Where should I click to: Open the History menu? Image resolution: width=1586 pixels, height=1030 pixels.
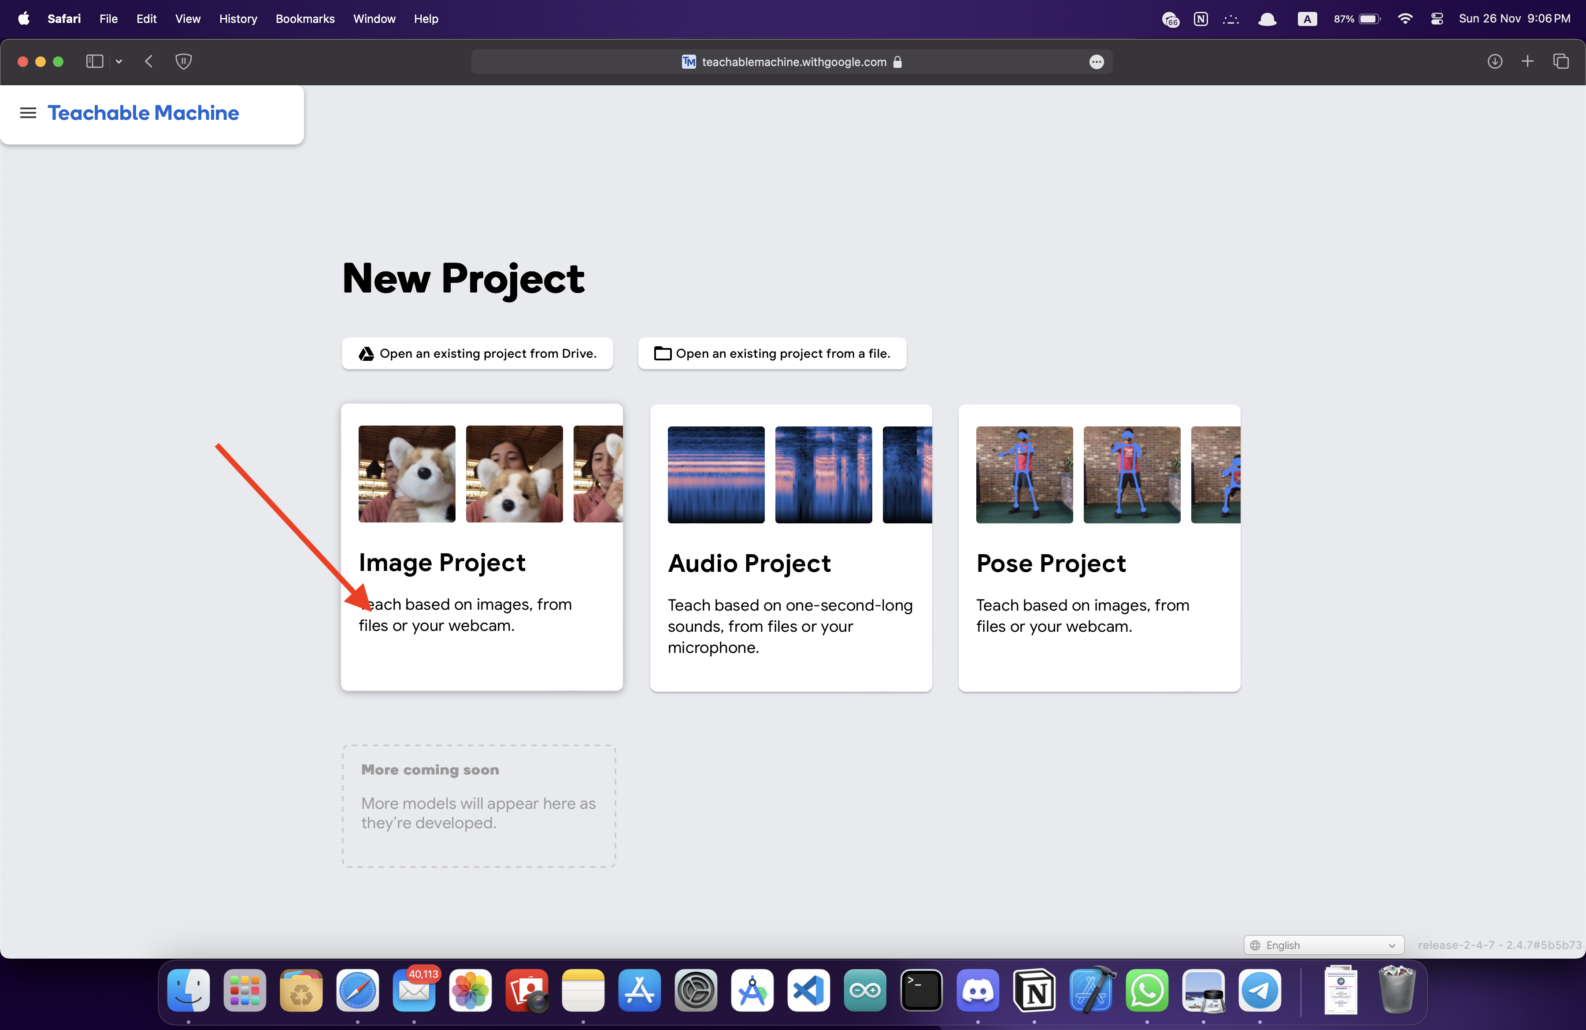pos(238,19)
